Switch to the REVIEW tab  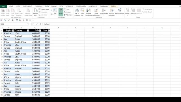pyautogui.click(x=54, y=6)
